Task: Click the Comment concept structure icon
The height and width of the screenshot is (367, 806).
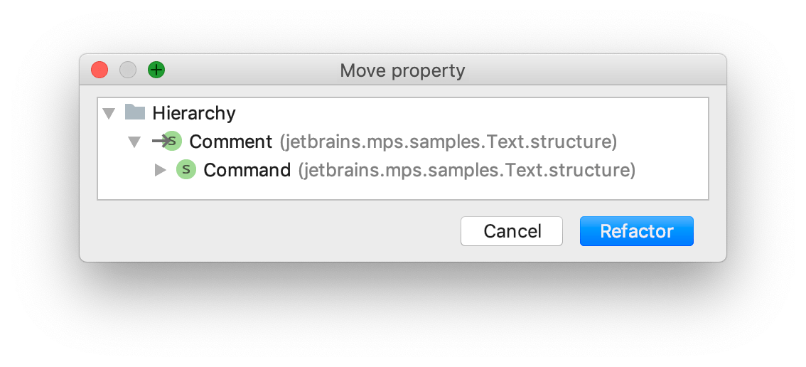Action: coord(173,142)
